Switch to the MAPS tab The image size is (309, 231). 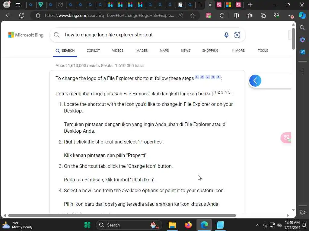pos(164,51)
